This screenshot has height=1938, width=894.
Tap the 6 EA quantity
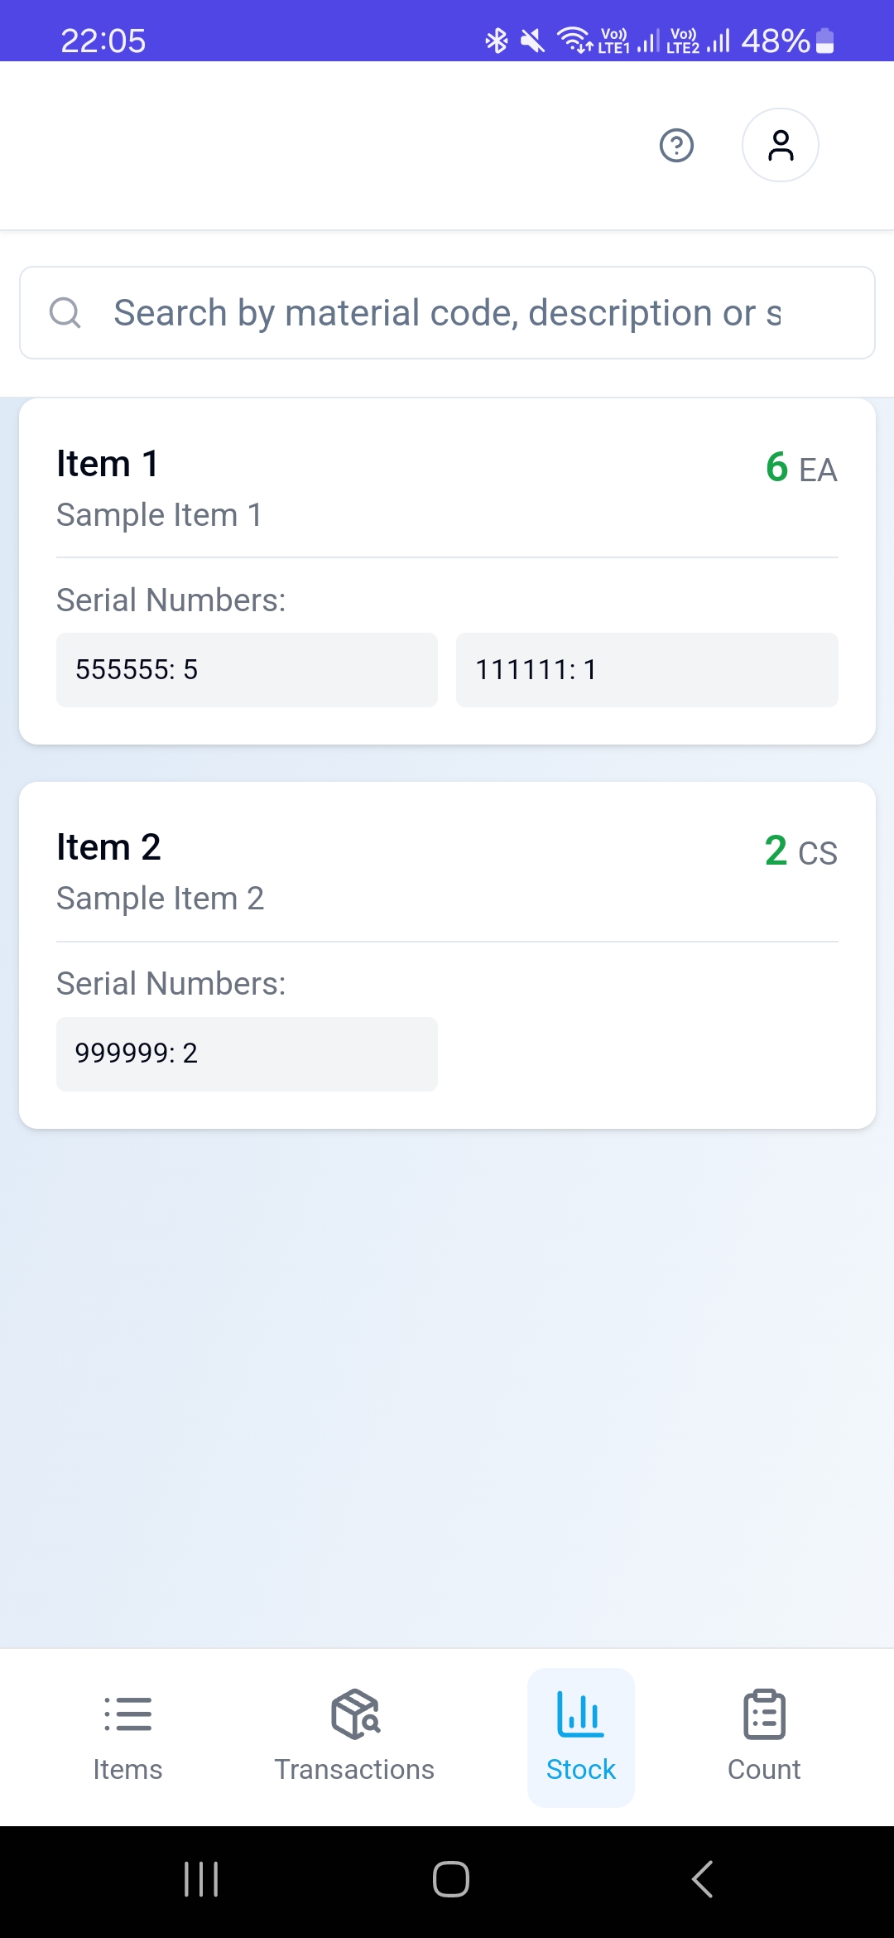(x=800, y=468)
